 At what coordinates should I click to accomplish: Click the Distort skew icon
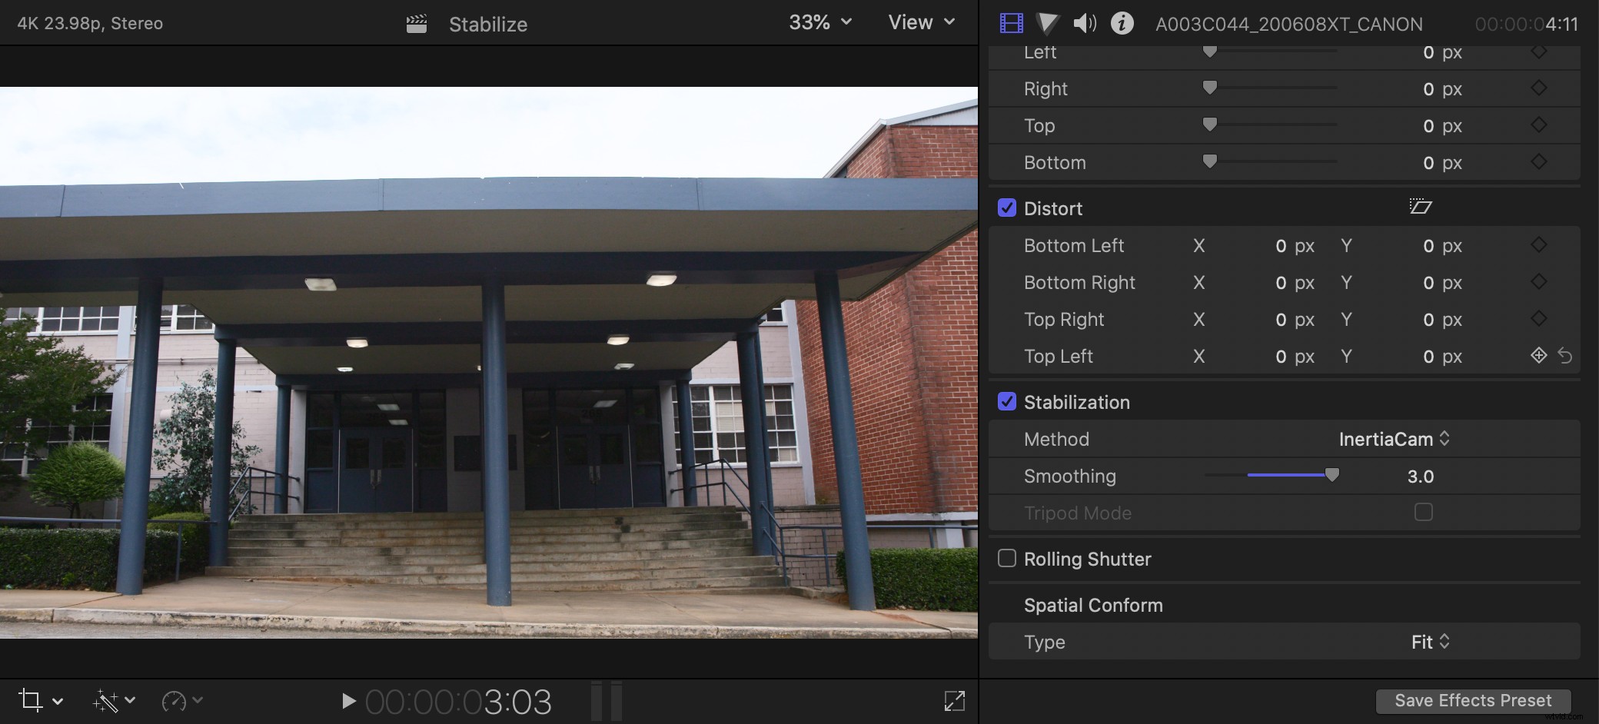tap(1421, 207)
